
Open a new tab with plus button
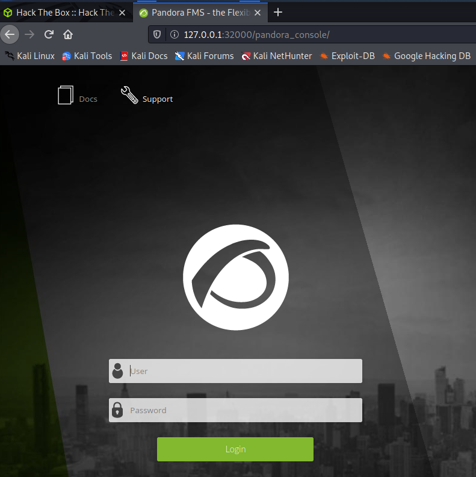(278, 12)
